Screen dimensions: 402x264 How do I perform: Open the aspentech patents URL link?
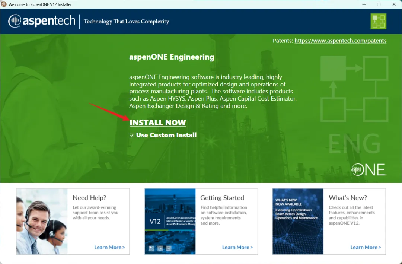340,41
